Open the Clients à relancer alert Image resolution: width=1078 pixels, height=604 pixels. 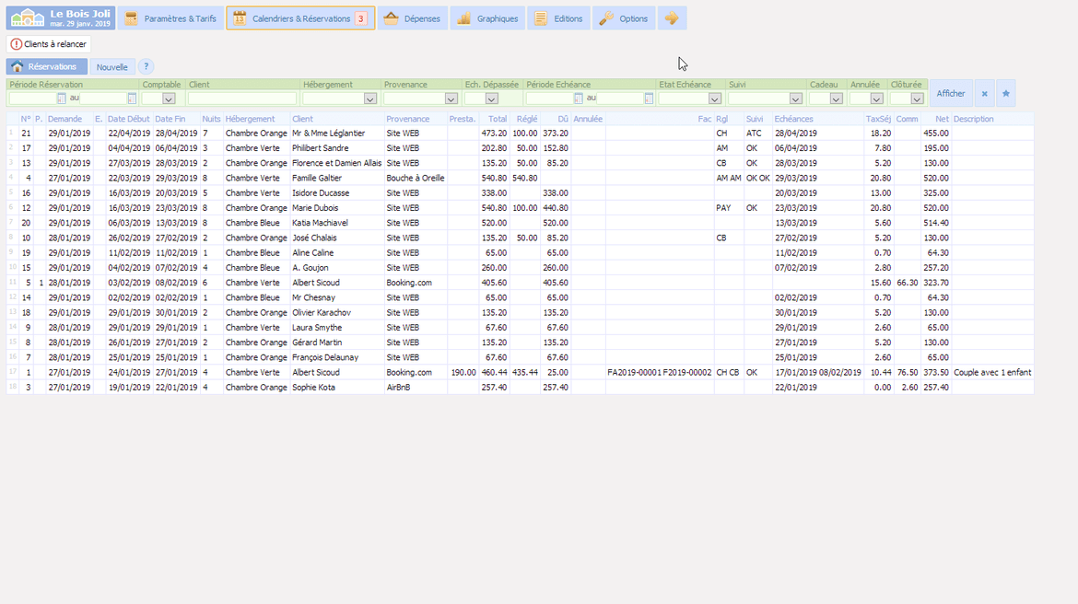pos(49,44)
